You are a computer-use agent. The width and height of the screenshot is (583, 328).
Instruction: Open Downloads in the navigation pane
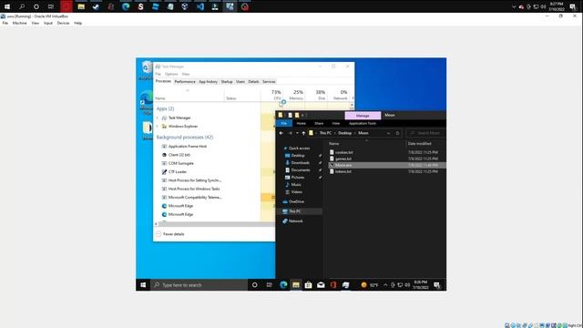pyautogui.click(x=300, y=162)
